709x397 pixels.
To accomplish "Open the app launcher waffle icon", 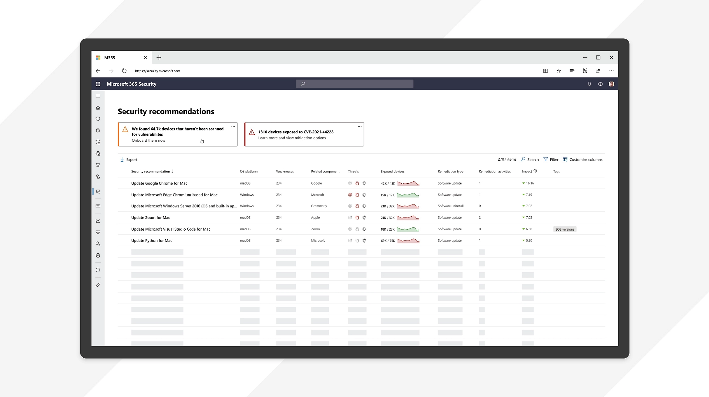I will 98,84.
